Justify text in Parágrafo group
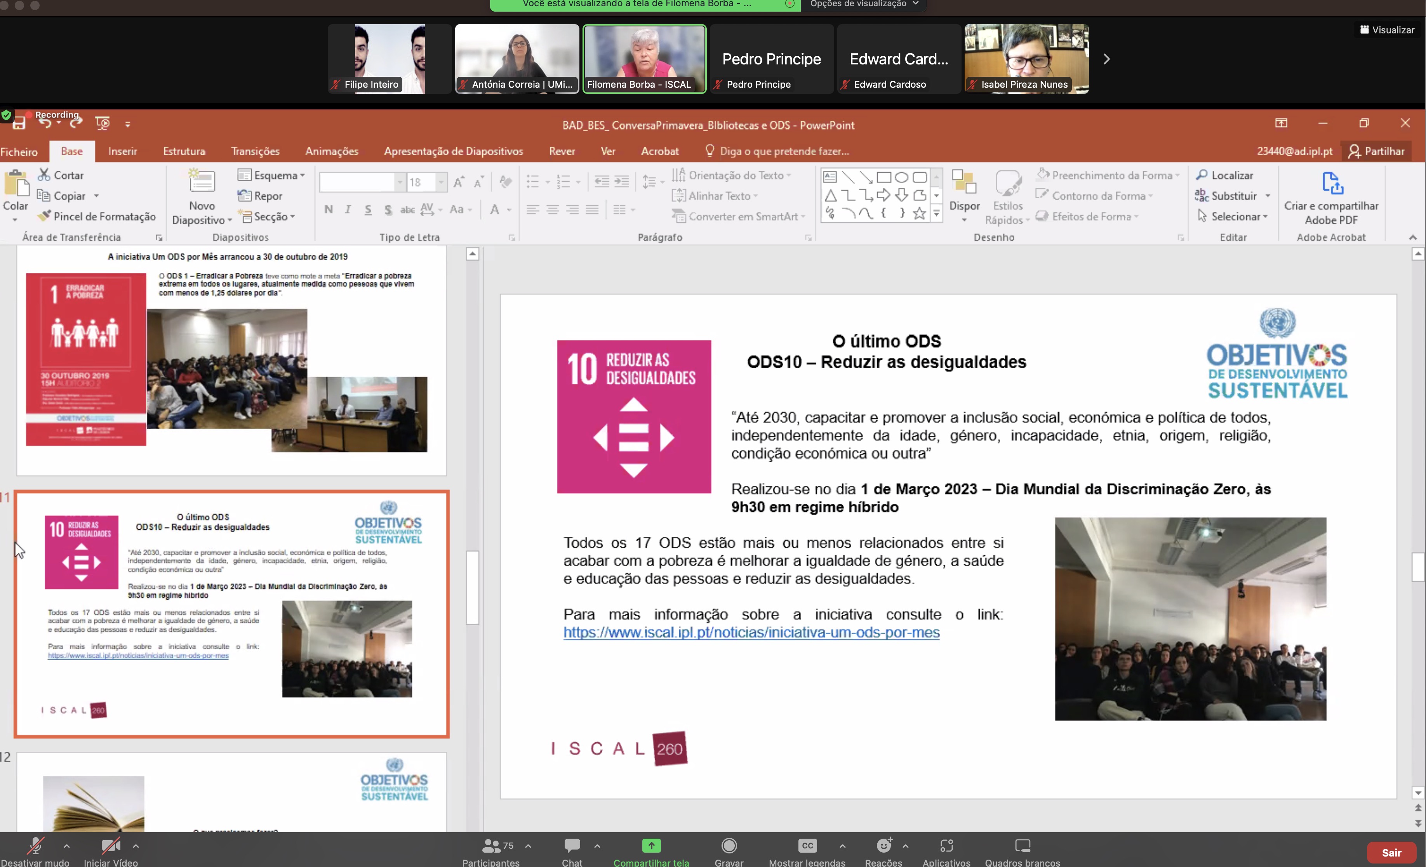 [x=592, y=209]
